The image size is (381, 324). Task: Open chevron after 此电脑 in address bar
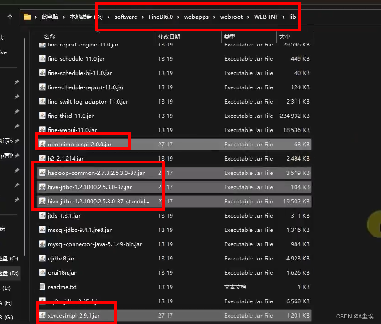64,17
